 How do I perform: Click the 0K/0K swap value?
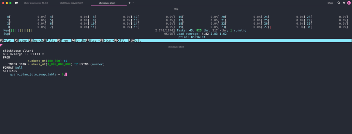coord(169,34)
